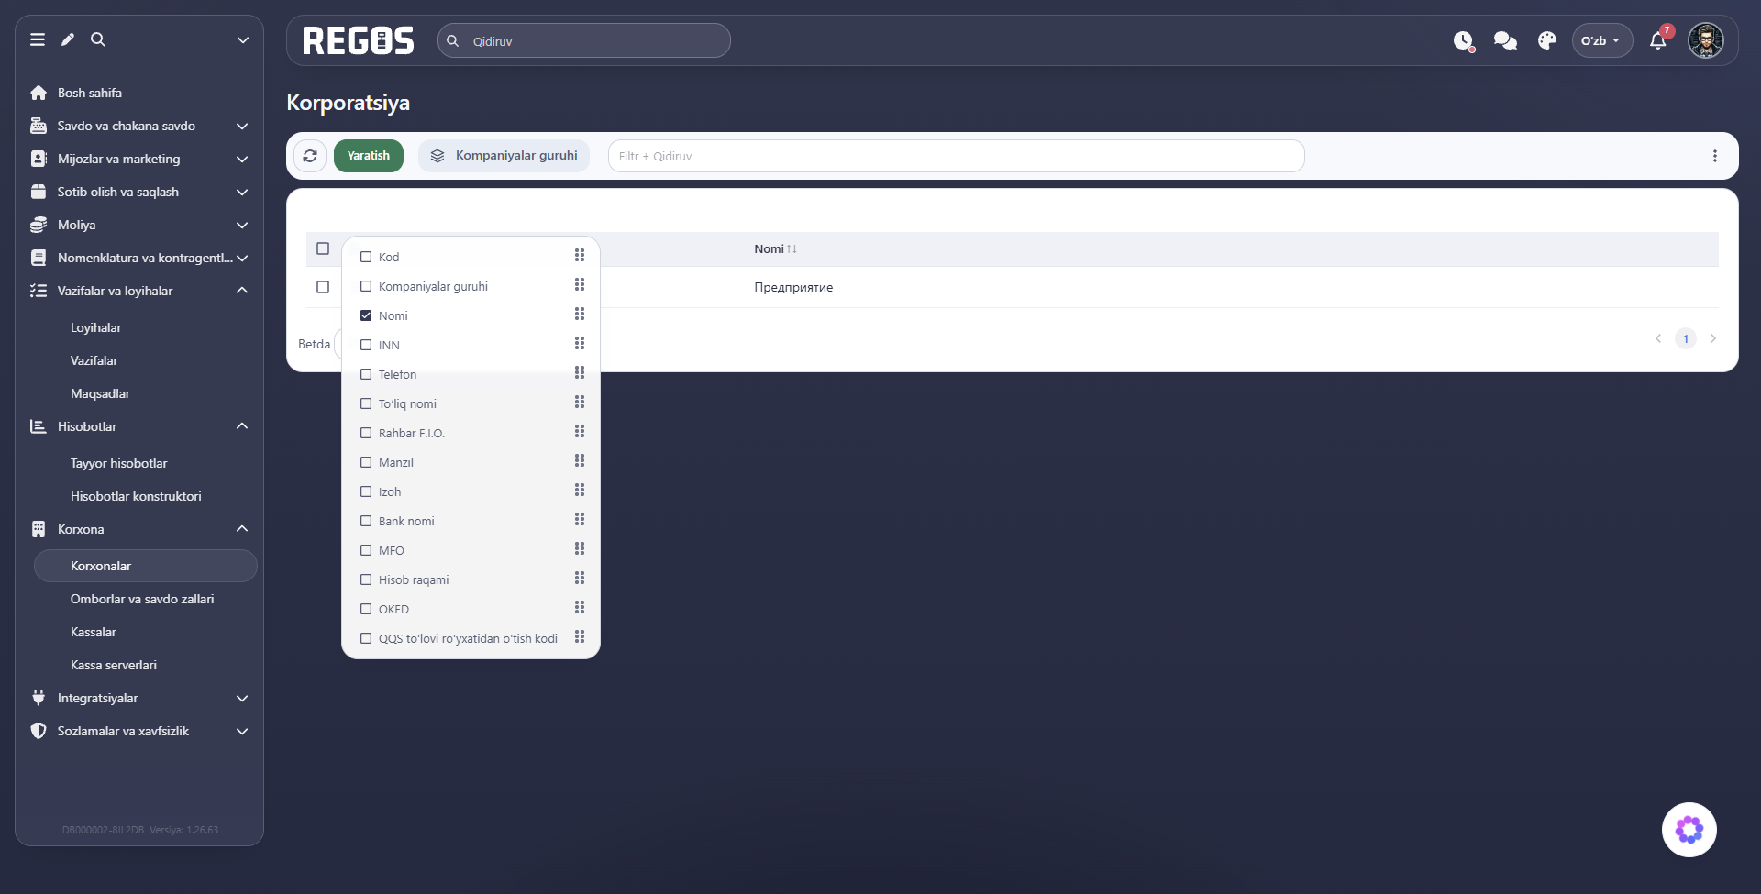
Task: Open the Kassalar menu item
Action: [94, 632]
